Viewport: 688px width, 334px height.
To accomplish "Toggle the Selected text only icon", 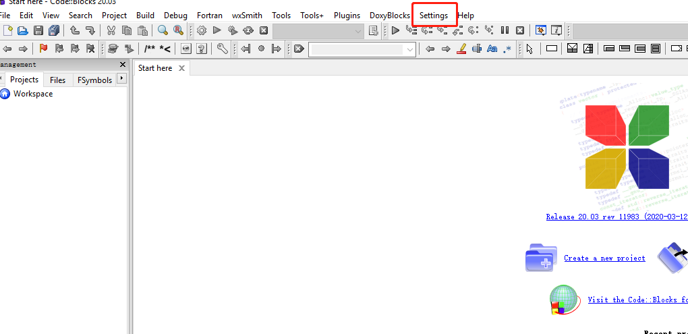I will 476,49.
